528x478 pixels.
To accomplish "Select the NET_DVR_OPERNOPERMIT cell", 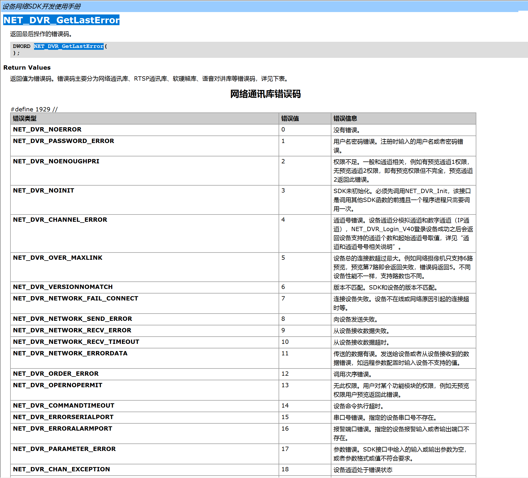I will [145, 390].
